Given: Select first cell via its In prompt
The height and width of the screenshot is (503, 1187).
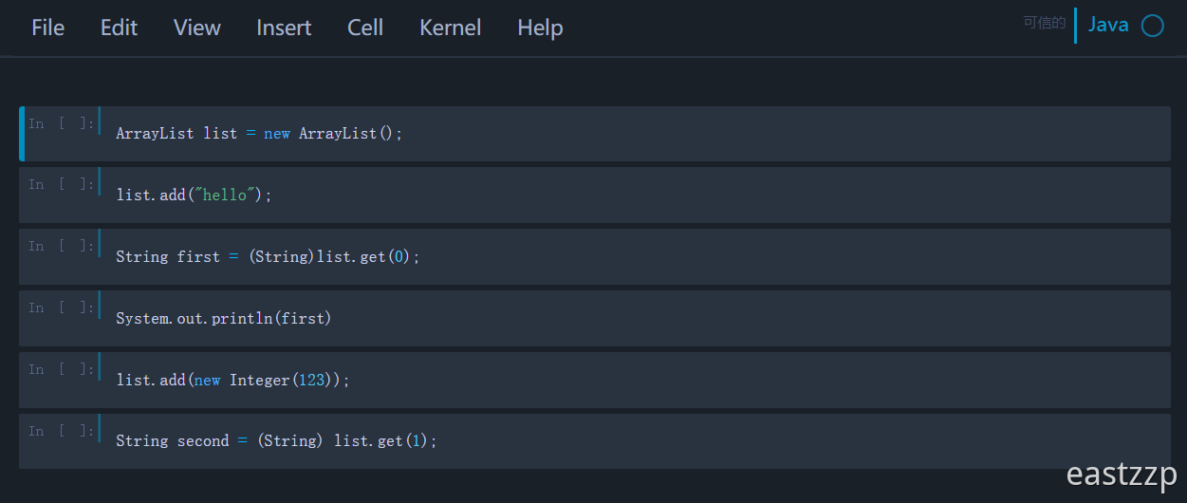Looking at the screenshot, I should 61,123.
